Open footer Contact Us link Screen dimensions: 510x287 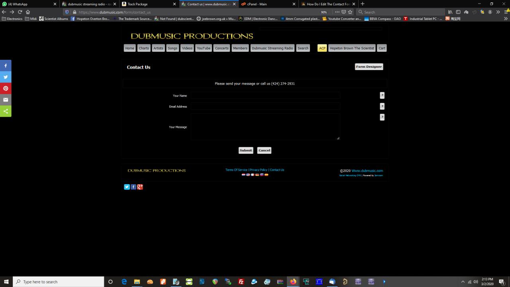[x=277, y=170]
